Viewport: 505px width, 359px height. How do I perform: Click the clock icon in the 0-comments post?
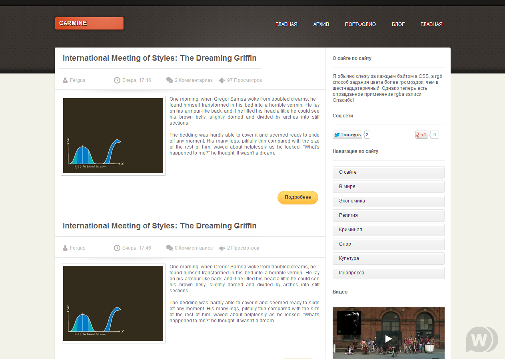click(x=117, y=248)
